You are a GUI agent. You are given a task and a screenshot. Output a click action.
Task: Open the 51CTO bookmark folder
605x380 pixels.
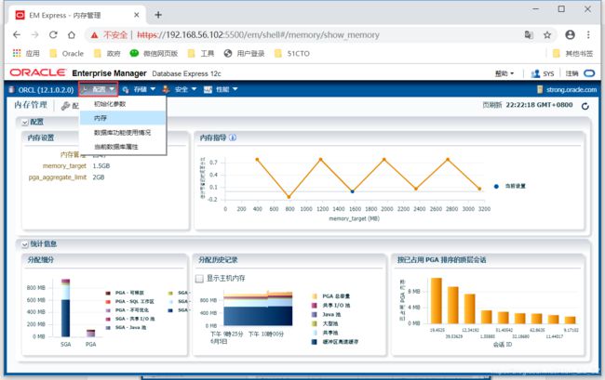(292, 54)
